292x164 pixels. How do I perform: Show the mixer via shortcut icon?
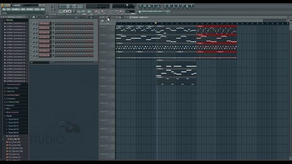point(158,6)
